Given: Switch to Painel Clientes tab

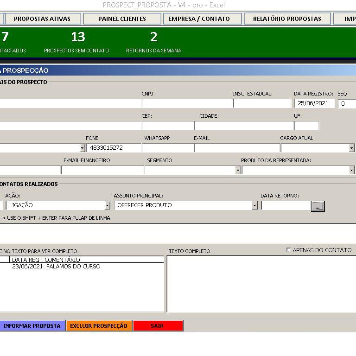Looking at the screenshot, I should 122,19.
